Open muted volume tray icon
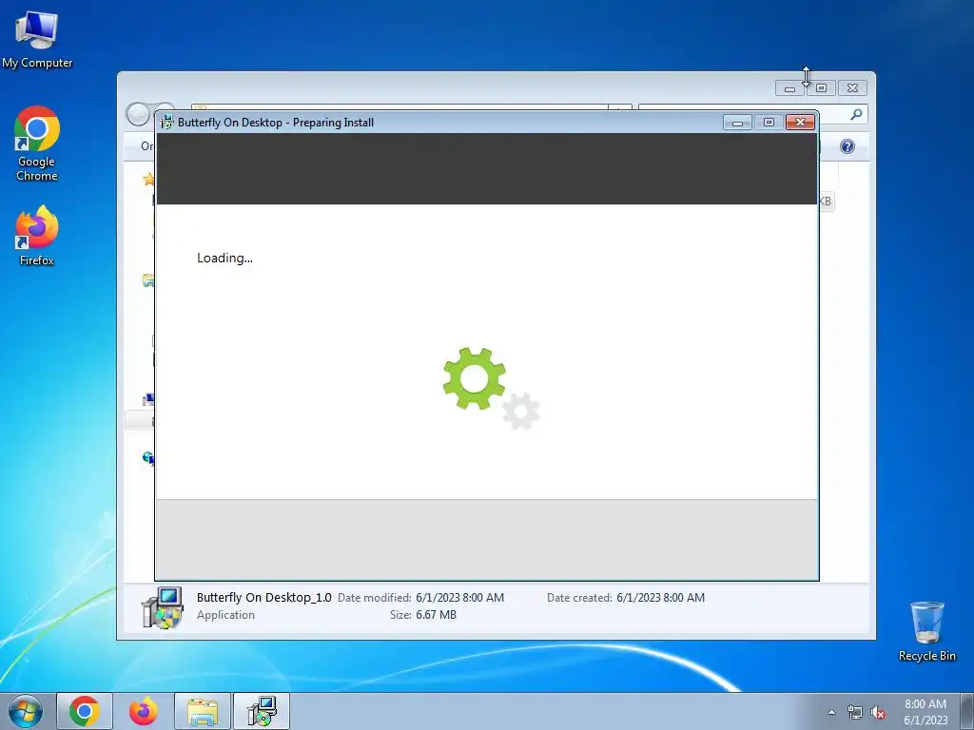This screenshot has height=730, width=974. click(x=878, y=712)
